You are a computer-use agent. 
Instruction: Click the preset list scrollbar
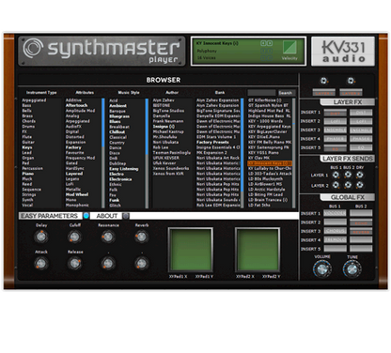pos(294,153)
